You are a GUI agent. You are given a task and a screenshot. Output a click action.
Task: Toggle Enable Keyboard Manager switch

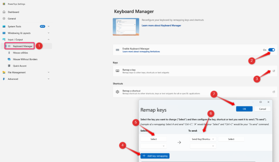coord(271,50)
